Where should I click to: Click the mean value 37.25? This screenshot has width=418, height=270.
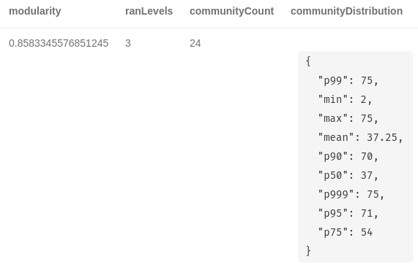click(381, 138)
